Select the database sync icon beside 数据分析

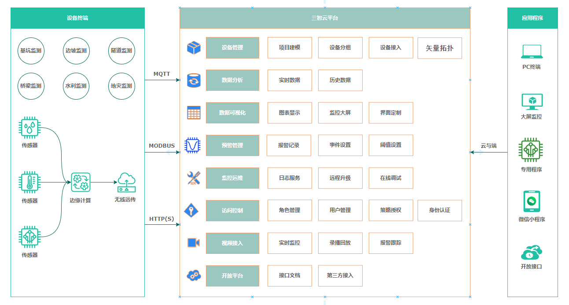click(194, 80)
